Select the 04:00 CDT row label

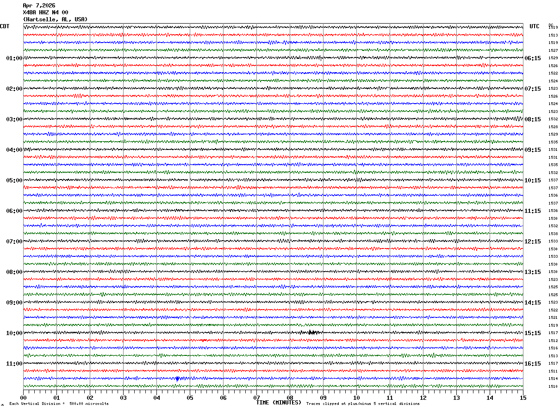(x=14, y=150)
